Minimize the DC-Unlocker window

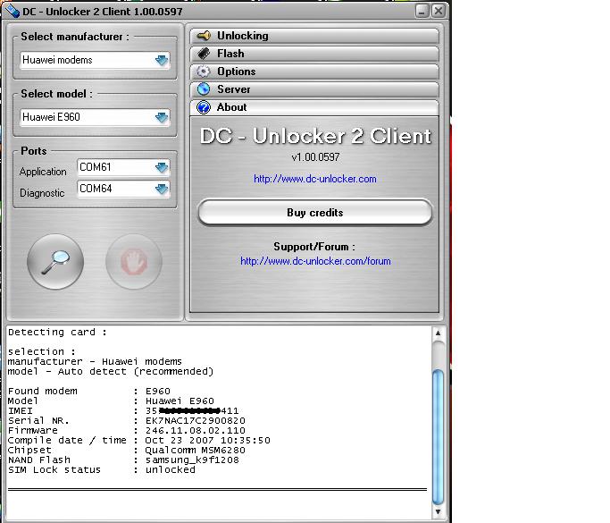421,11
